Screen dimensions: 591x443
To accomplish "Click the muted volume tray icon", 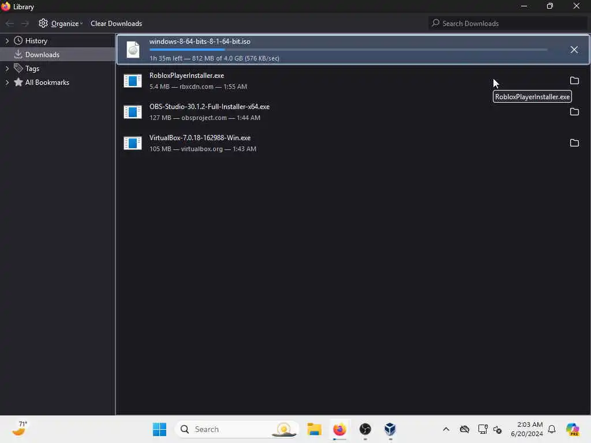I will [x=498, y=429].
